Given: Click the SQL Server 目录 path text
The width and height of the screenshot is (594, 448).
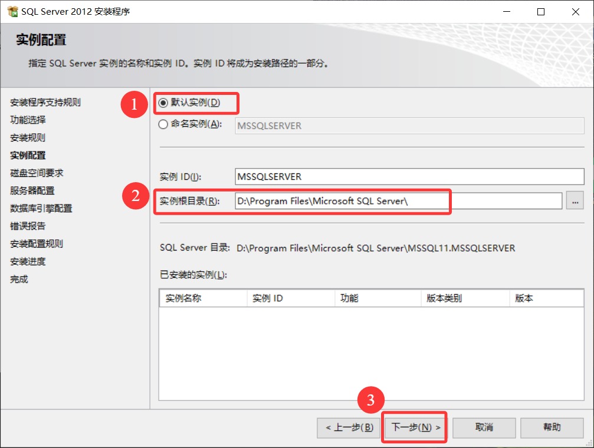Looking at the screenshot, I should [376, 248].
